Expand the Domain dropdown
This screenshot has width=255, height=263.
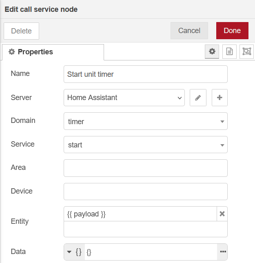(x=145, y=121)
